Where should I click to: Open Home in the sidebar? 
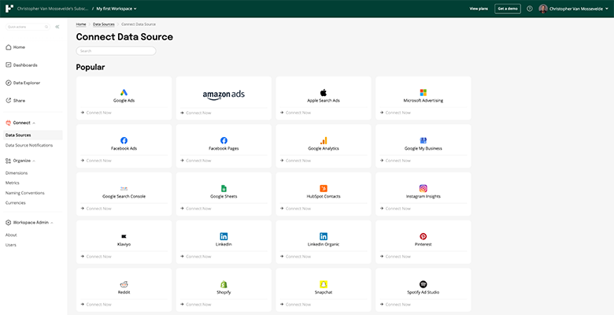tap(16, 47)
